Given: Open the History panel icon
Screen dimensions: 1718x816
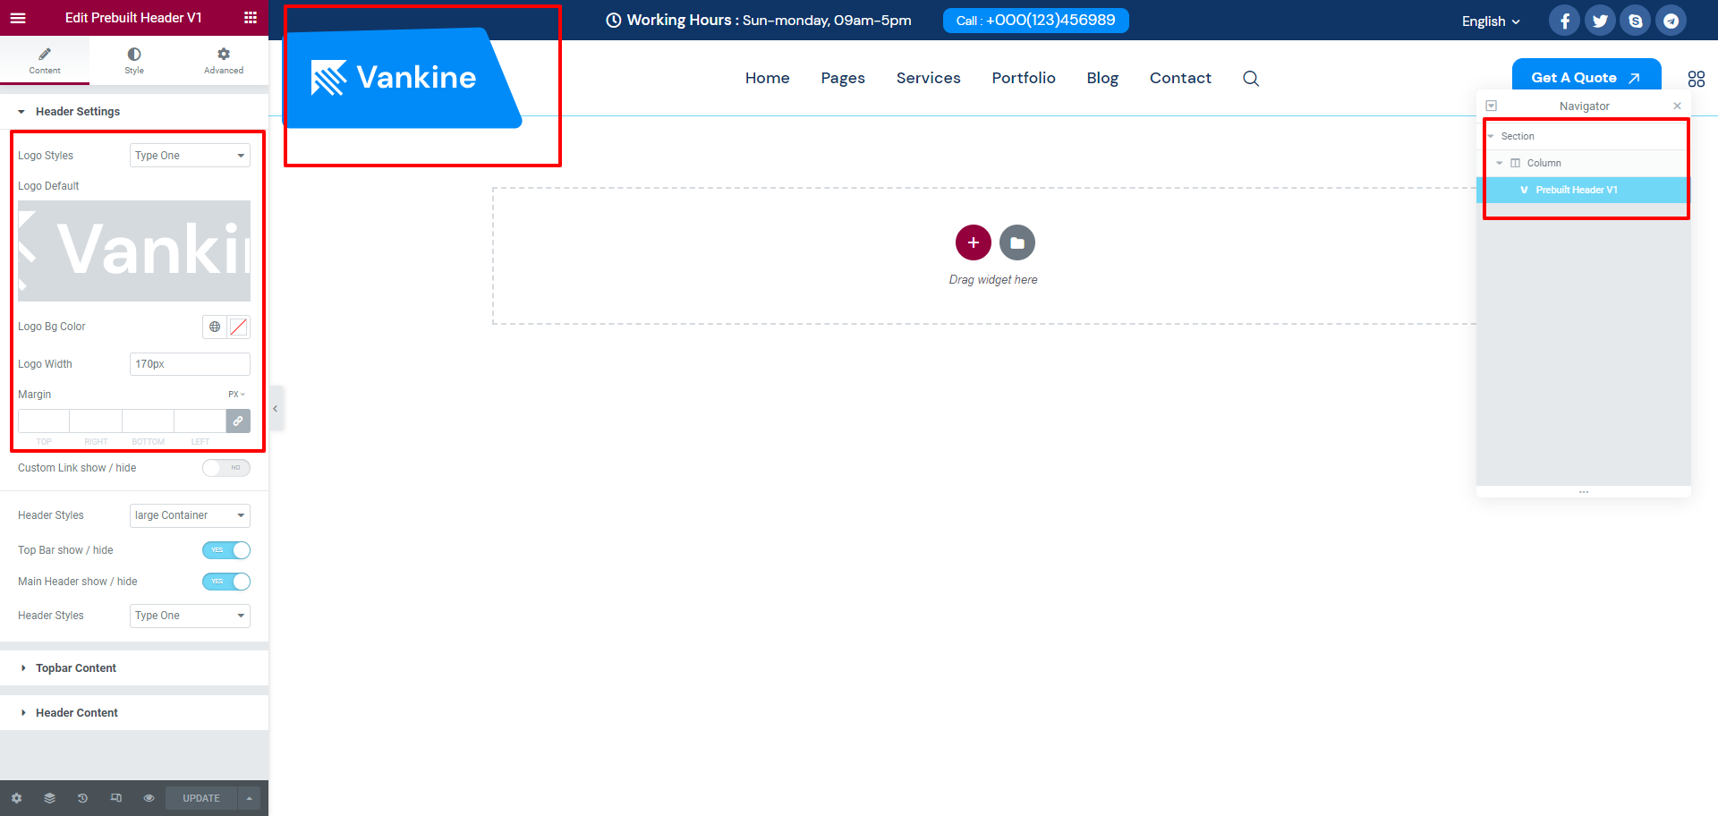Looking at the screenshot, I should pos(82,798).
